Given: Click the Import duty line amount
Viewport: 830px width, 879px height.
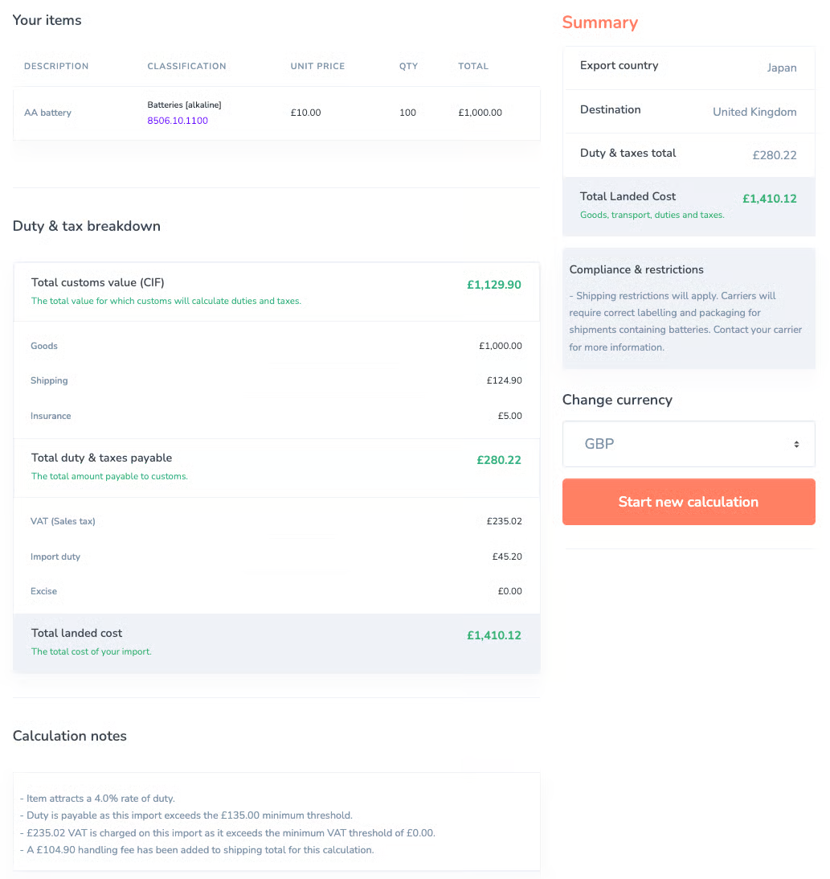Looking at the screenshot, I should 507,557.
